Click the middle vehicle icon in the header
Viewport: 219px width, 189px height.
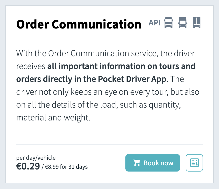pos(182,23)
